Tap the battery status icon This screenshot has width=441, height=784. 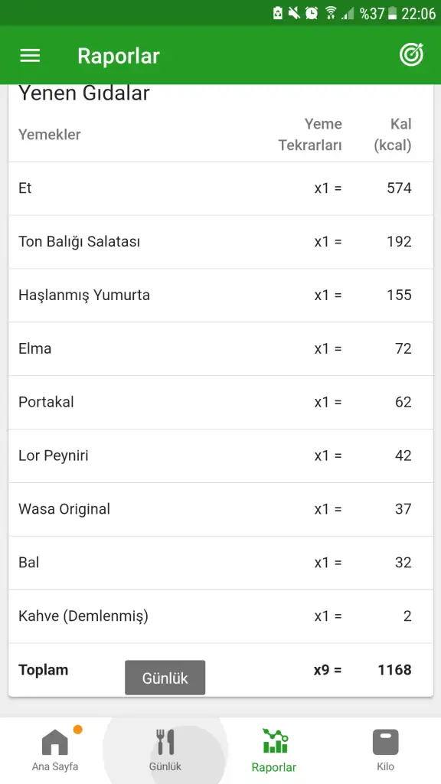pyautogui.click(x=393, y=14)
